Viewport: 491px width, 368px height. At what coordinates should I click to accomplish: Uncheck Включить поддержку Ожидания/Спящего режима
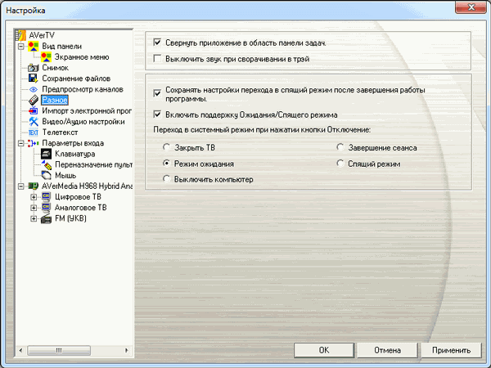(158, 114)
